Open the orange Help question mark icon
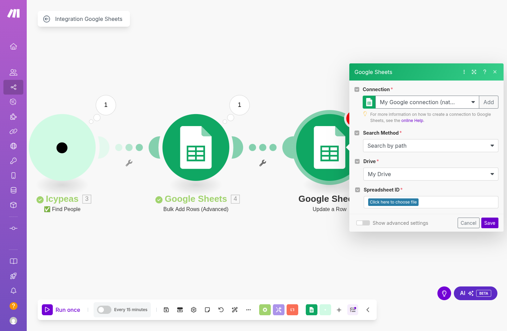The width and height of the screenshot is (507, 331). tap(13, 306)
